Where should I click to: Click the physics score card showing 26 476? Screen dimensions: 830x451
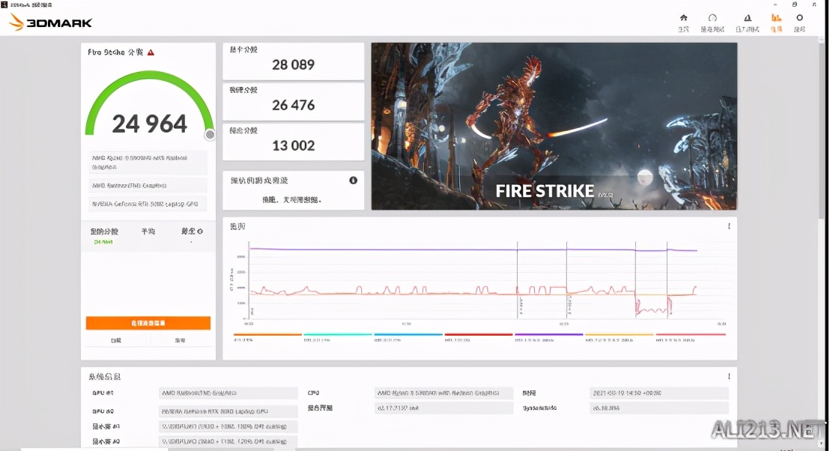coord(293,102)
